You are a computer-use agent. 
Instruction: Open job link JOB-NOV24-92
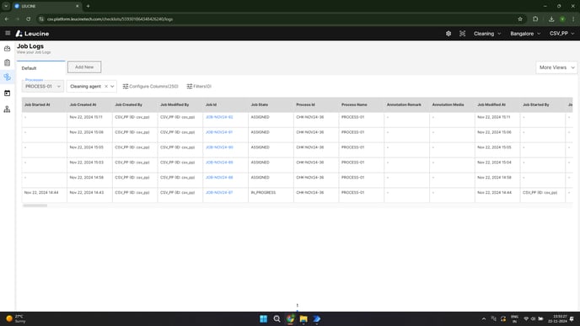[x=219, y=117]
